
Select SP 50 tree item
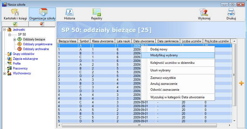tap(22, 34)
